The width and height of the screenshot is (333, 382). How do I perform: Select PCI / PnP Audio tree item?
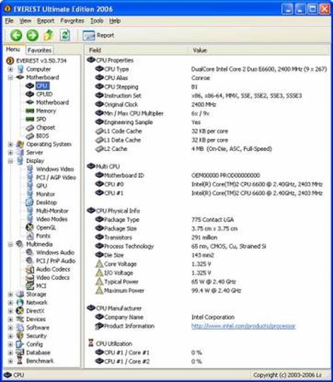[x=56, y=261]
